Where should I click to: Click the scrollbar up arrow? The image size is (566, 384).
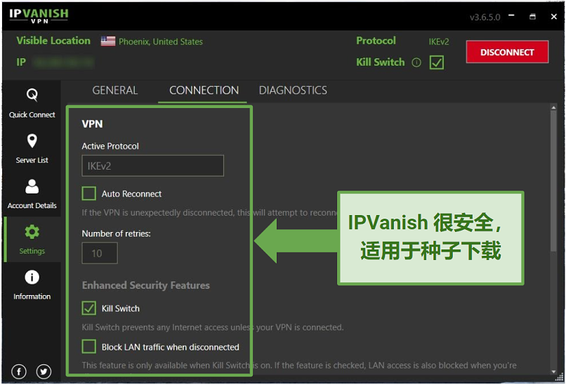tap(553, 107)
